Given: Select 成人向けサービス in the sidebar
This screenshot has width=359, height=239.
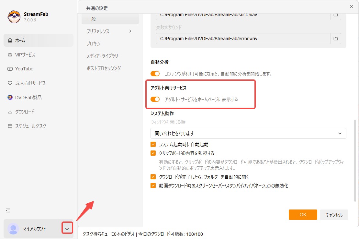Looking at the screenshot, I should pos(29,83).
